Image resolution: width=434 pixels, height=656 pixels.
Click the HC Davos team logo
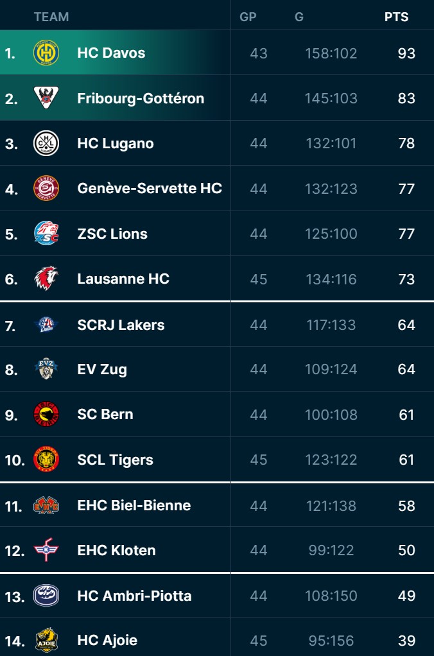tap(46, 53)
